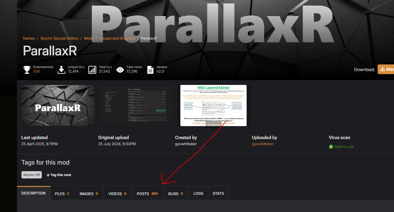Click the total downloads count 21,542
Viewport: 394px width, 212px height.
coord(104,71)
